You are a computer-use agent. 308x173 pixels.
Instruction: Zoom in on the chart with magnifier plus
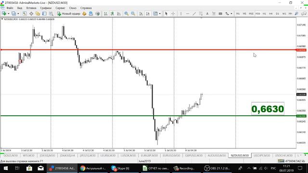point(126,13)
